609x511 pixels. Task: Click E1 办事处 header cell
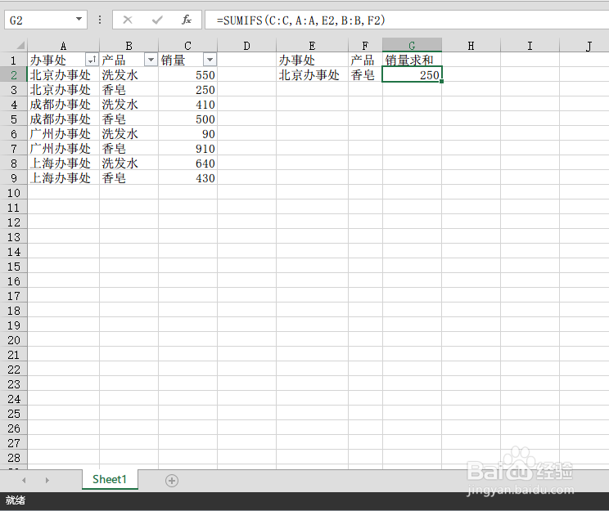[312, 60]
